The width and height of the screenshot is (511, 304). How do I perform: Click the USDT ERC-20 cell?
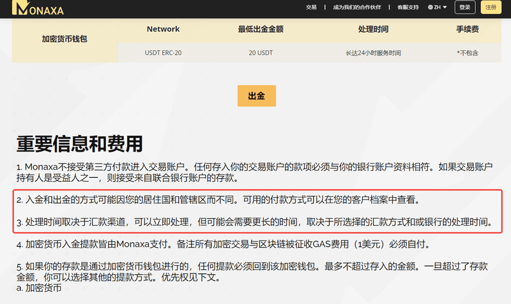click(163, 53)
